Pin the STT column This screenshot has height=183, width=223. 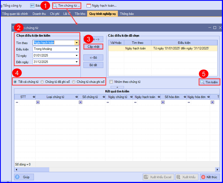(34, 97)
